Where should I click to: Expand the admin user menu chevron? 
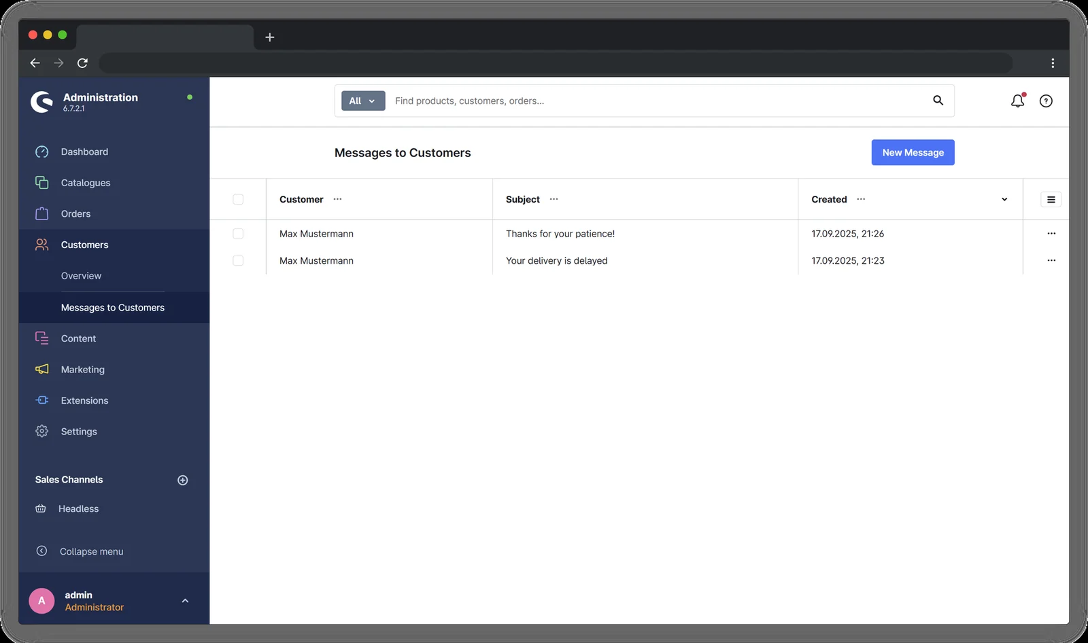click(x=185, y=601)
